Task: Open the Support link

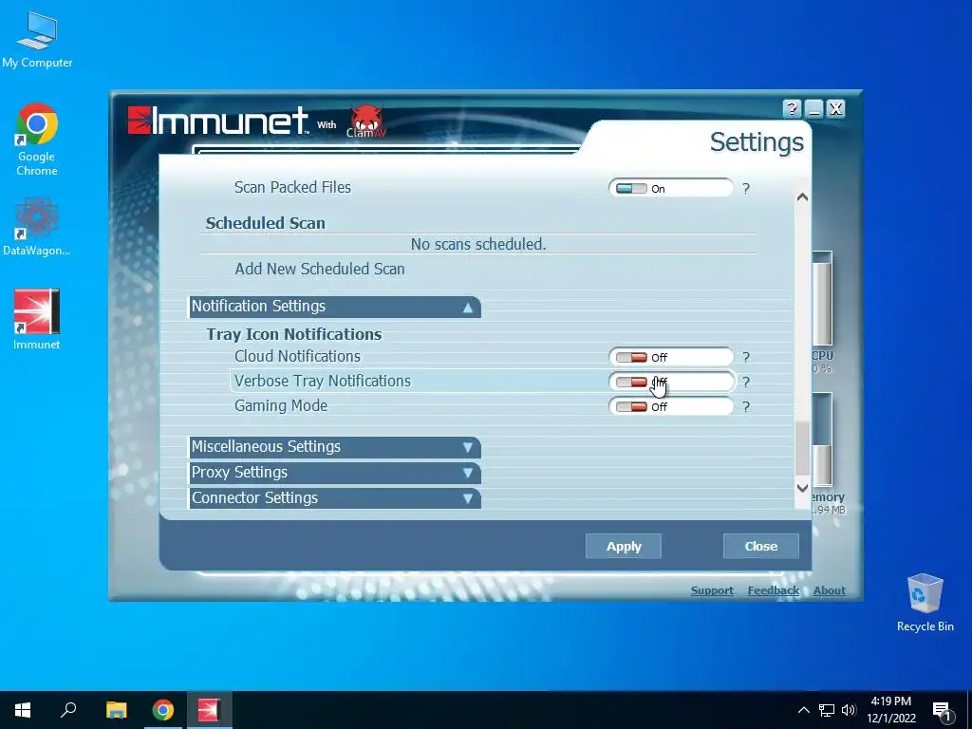Action: click(712, 590)
